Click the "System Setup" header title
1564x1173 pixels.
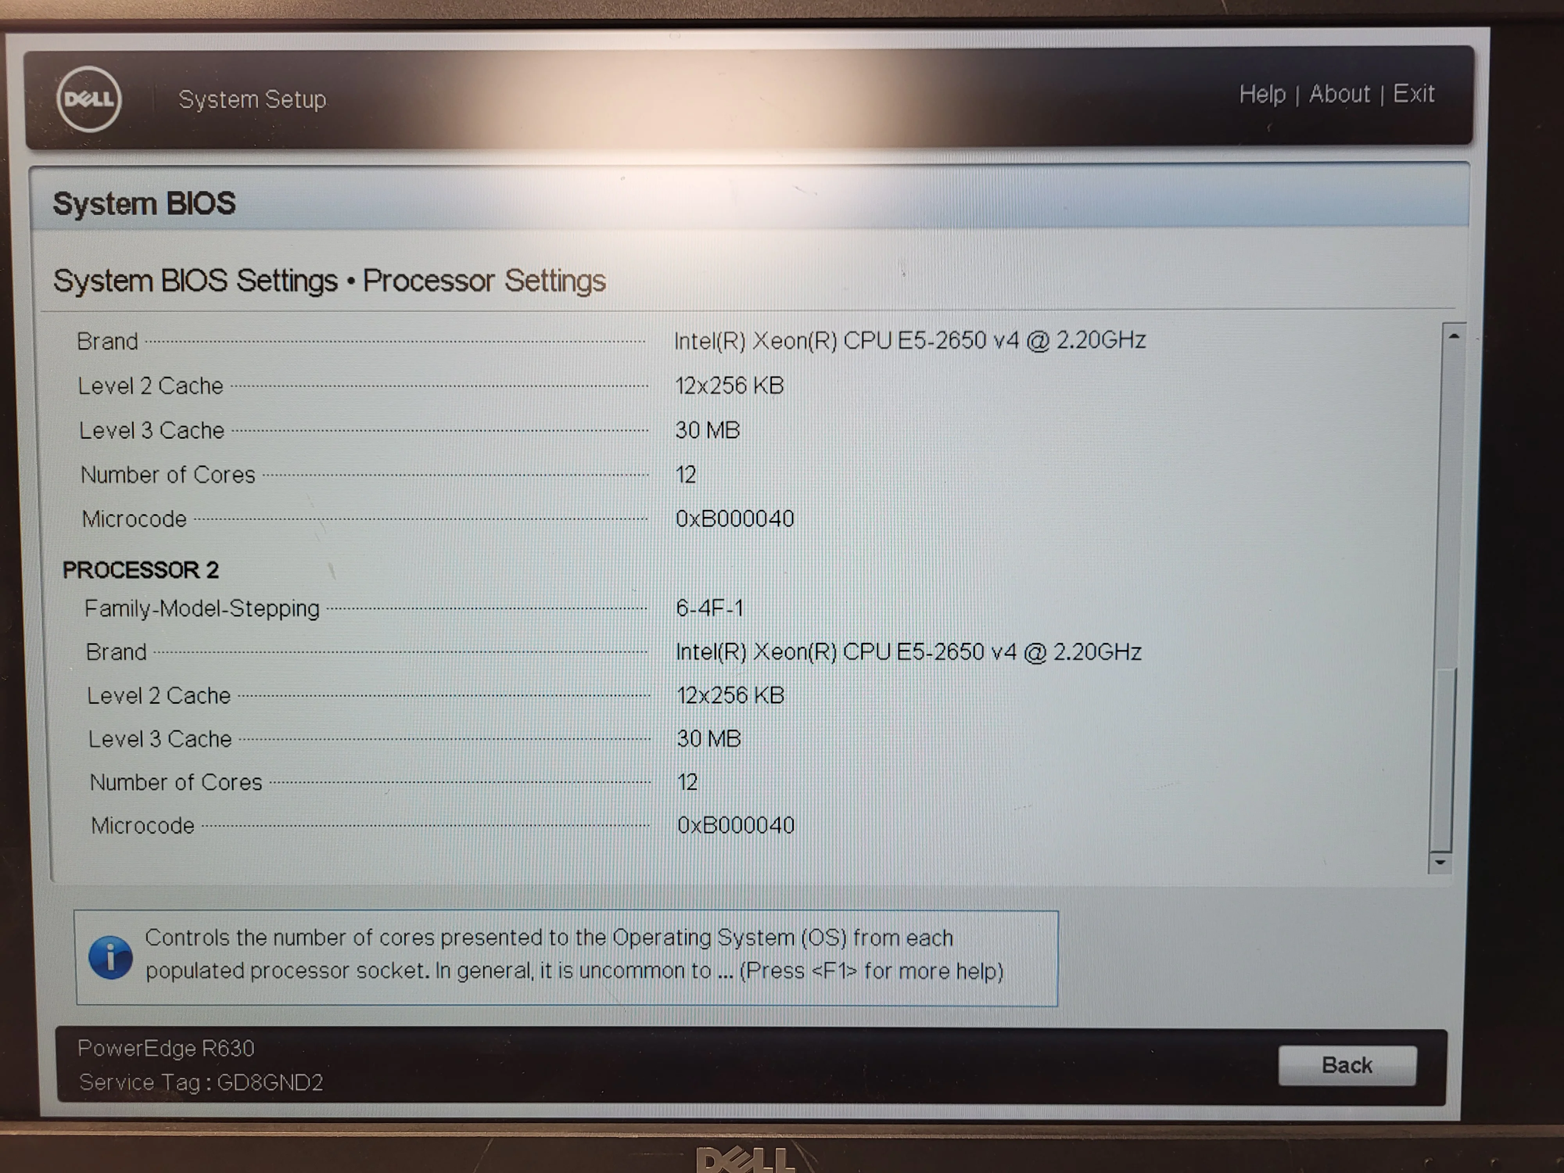pos(253,100)
